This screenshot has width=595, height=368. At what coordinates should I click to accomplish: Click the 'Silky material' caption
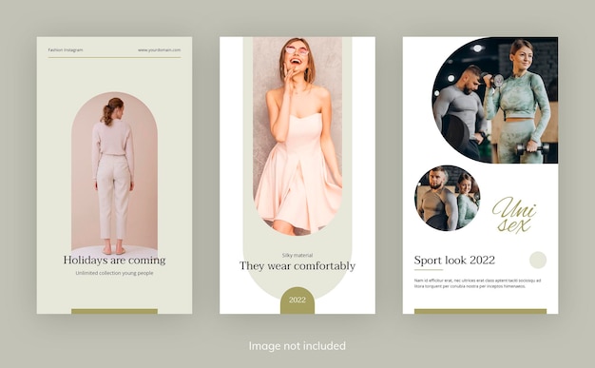click(x=297, y=255)
